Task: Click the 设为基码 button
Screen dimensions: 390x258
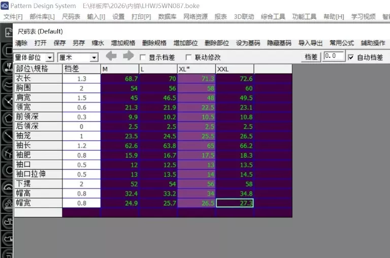Action: (x=248, y=43)
